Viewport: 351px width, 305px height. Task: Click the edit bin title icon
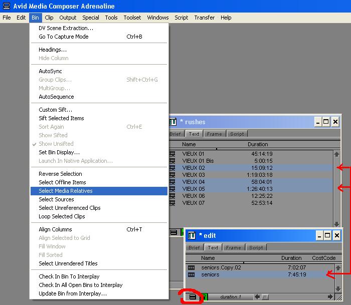pos(192,235)
